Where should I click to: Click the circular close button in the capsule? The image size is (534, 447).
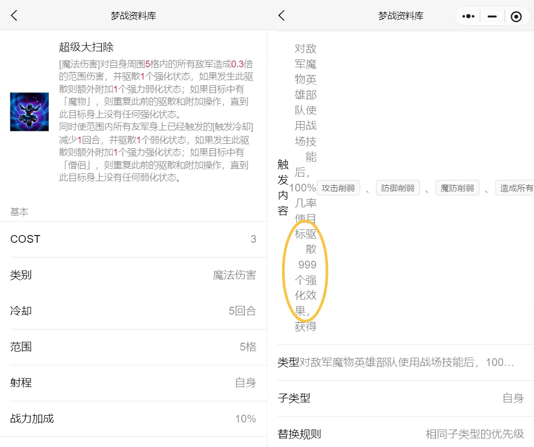[x=516, y=16]
